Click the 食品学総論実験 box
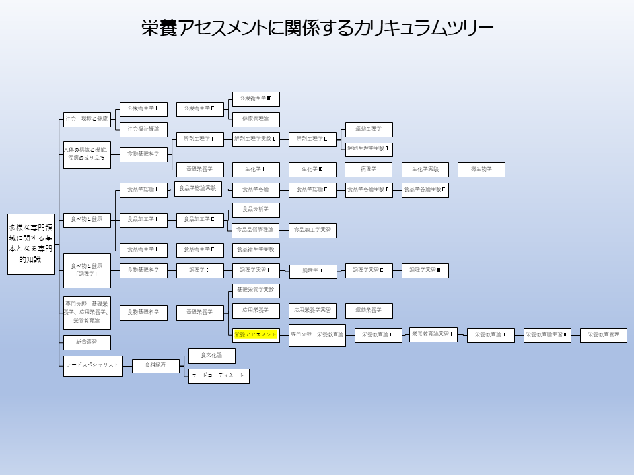 tap(198, 189)
